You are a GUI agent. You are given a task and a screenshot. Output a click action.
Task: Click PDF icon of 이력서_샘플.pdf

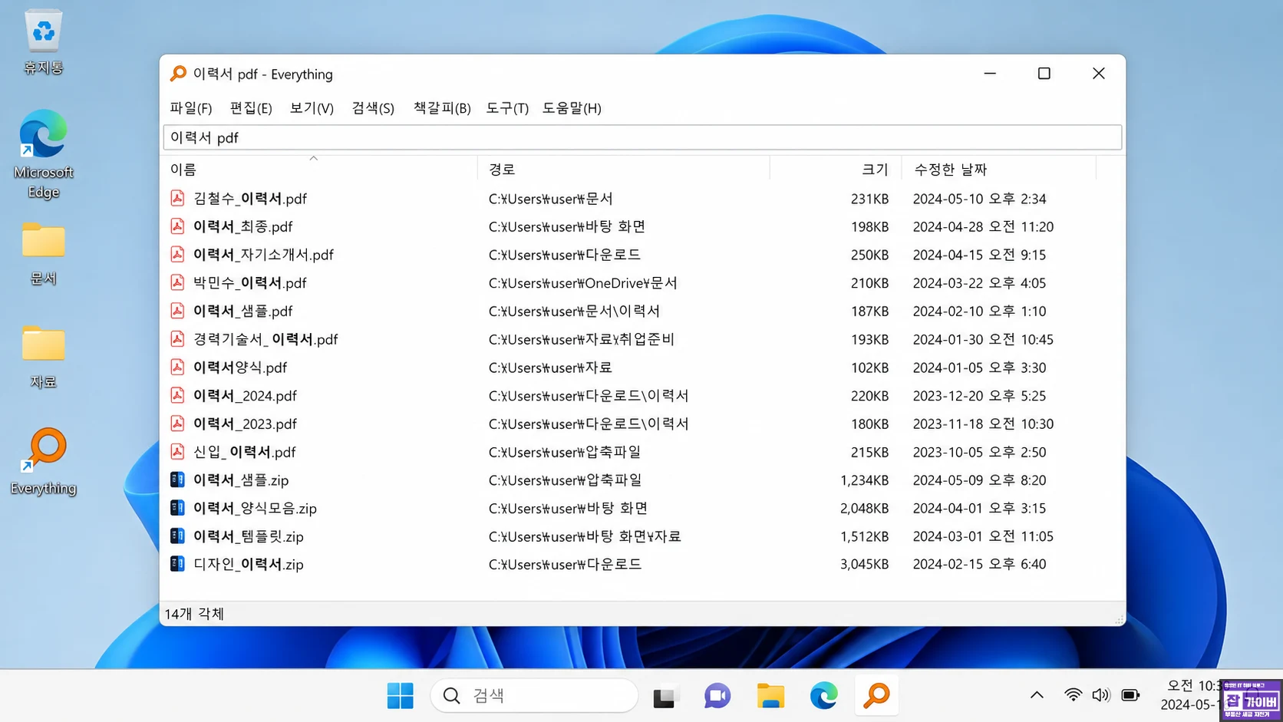click(x=177, y=311)
